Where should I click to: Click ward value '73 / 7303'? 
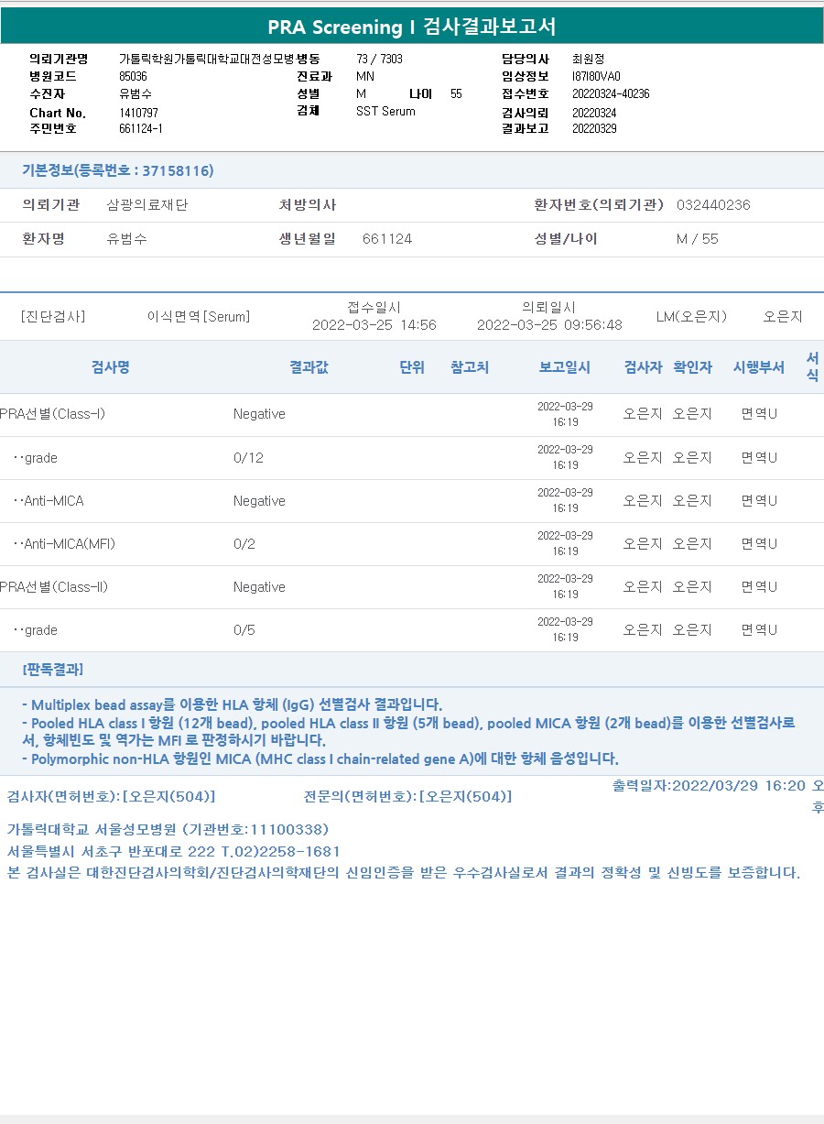tap(379, 59)
